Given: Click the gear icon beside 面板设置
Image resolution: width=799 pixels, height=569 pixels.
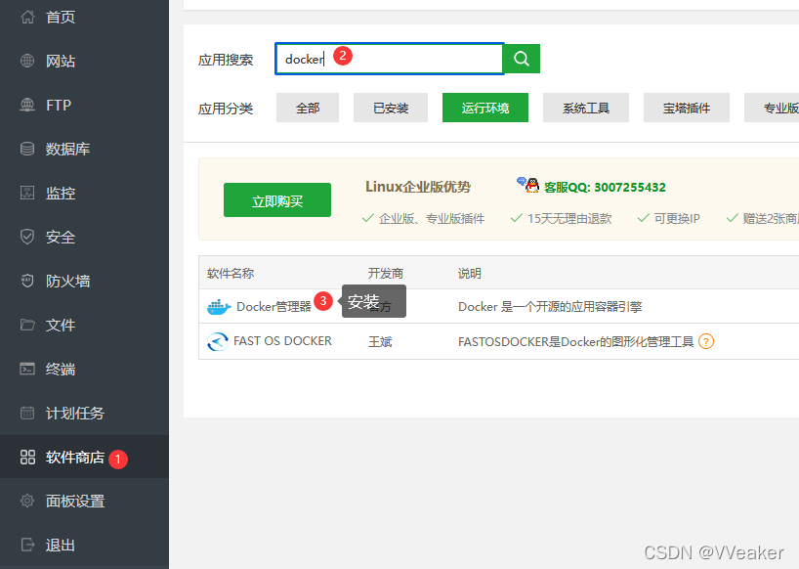Looking at the screenshot, I should [27, 501].
